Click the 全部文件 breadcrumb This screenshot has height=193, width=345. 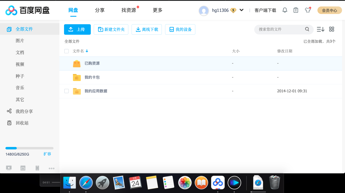click(72, 41)
